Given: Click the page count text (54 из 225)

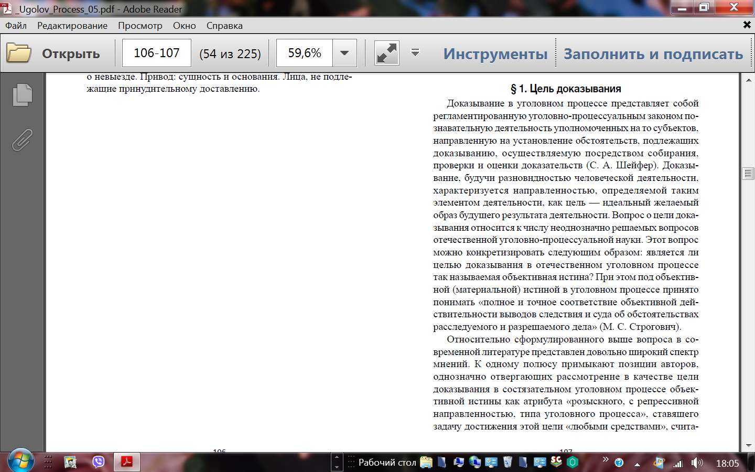Looking at the screenshot, I should (230, 53).
